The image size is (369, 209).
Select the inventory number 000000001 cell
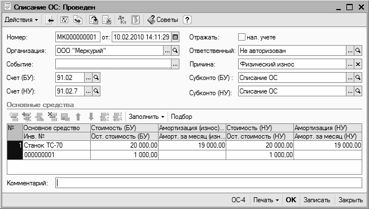coord(56,155)
